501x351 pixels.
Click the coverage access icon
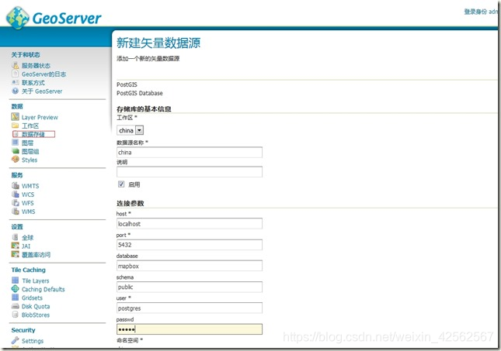(15, 254)
